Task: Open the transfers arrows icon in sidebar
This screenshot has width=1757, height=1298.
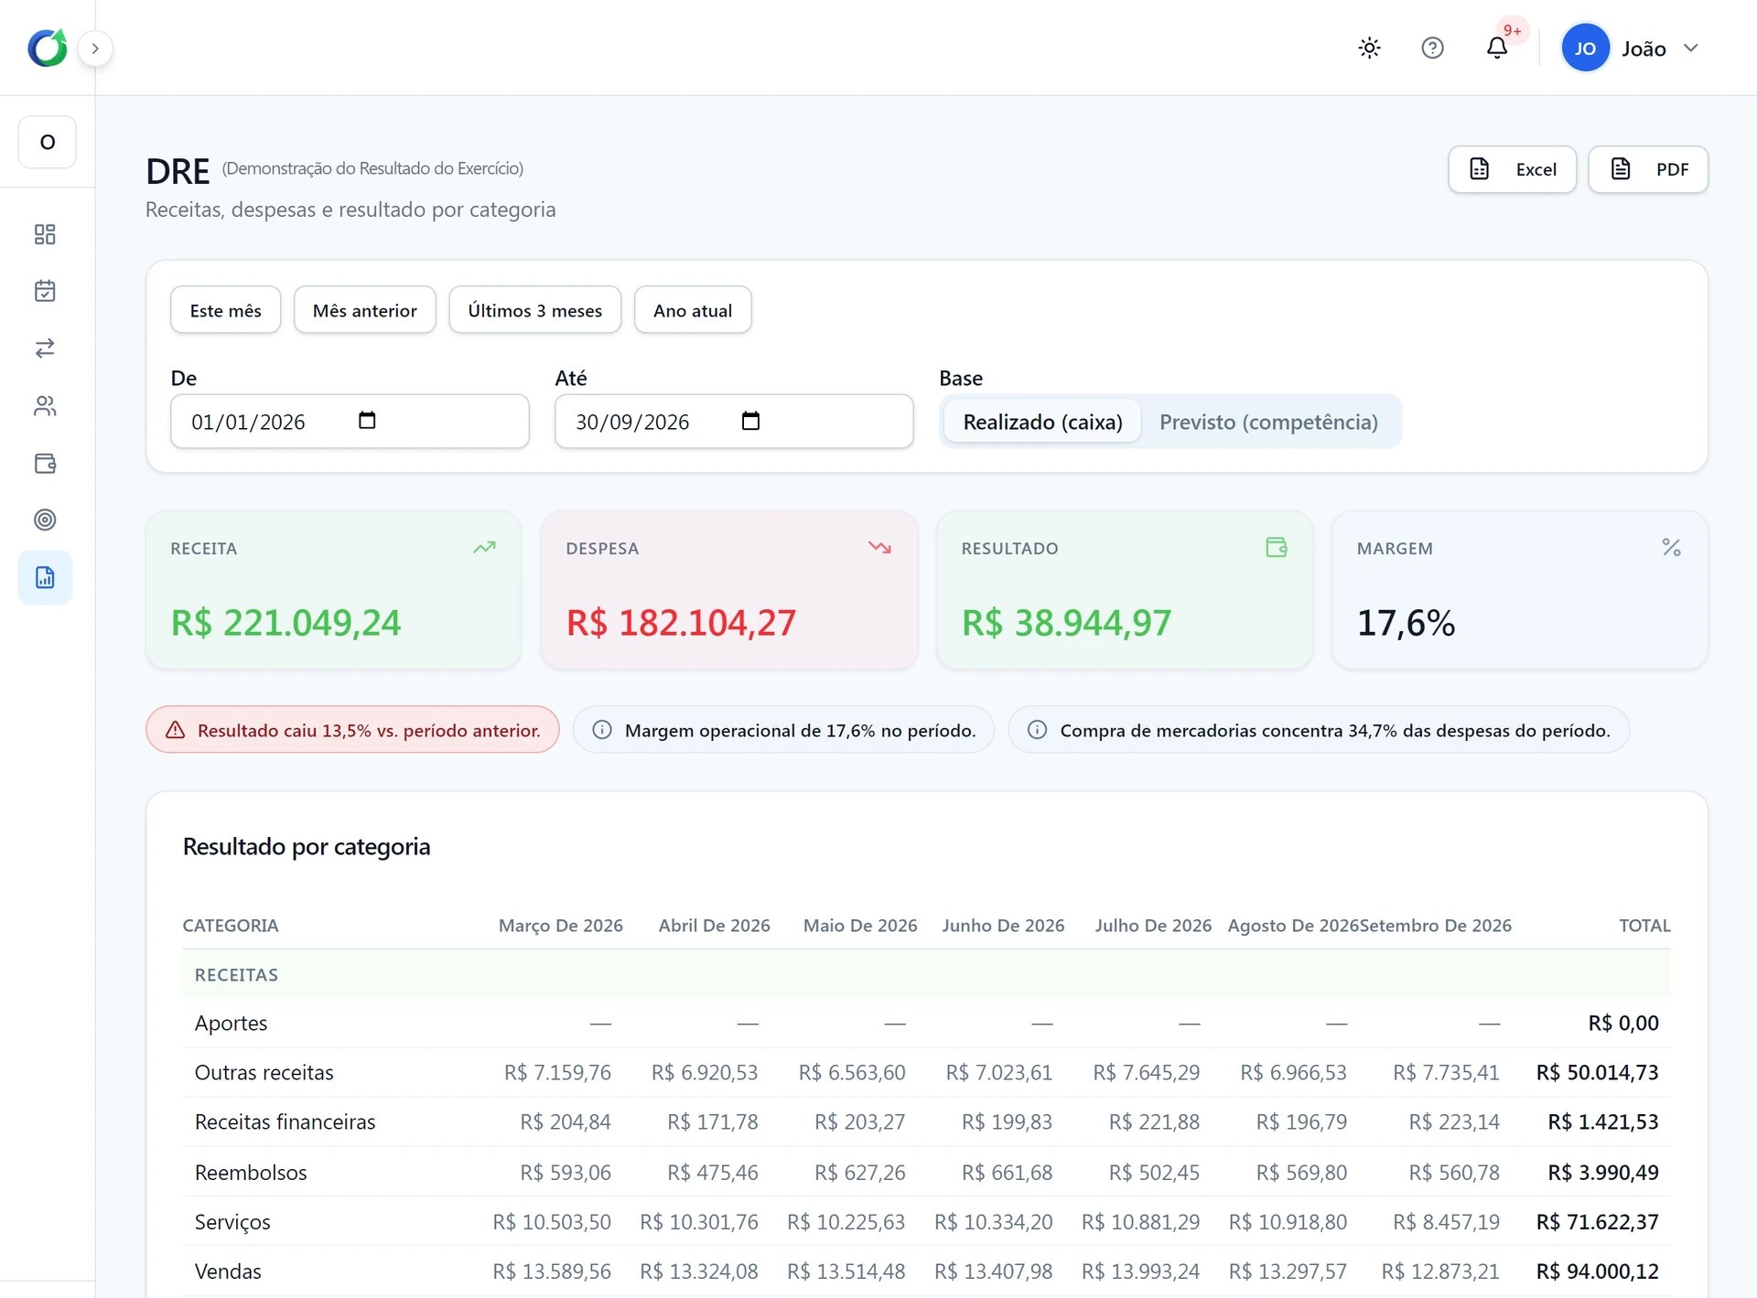Action: click(45, 348)
